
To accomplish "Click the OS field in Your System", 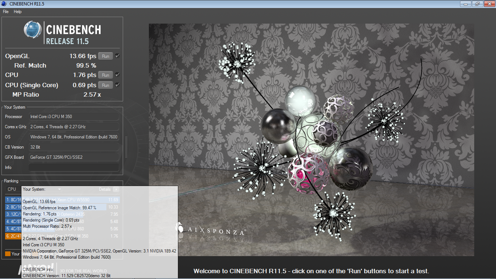I will [74, 137].
